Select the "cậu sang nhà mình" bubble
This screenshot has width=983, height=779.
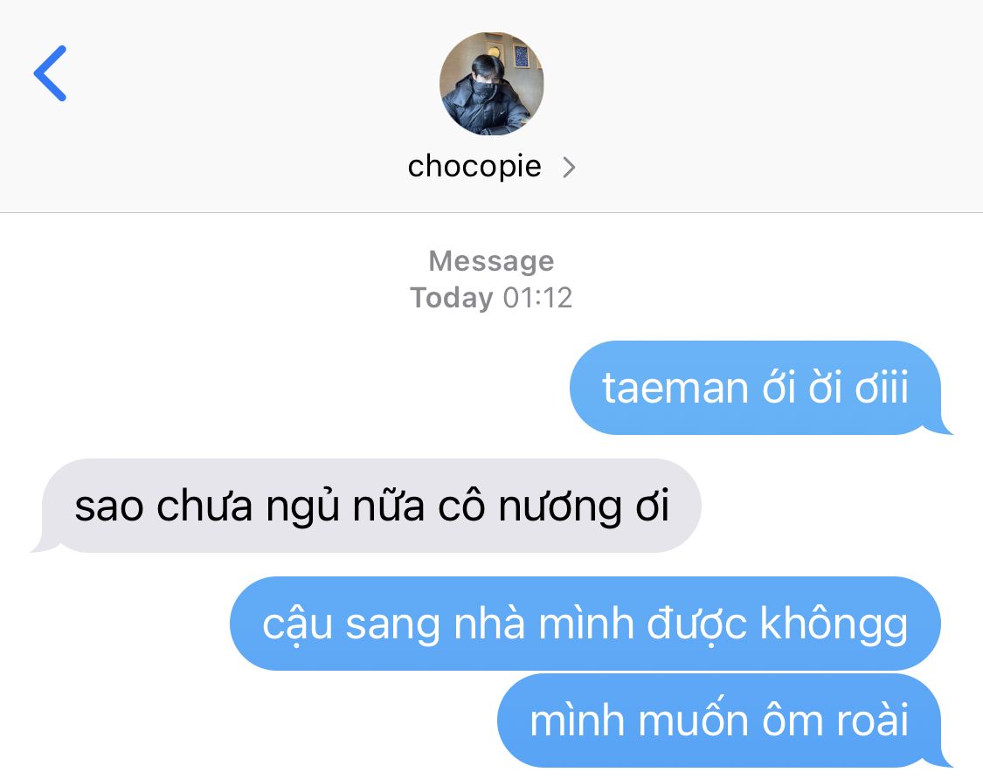[585, 624]
